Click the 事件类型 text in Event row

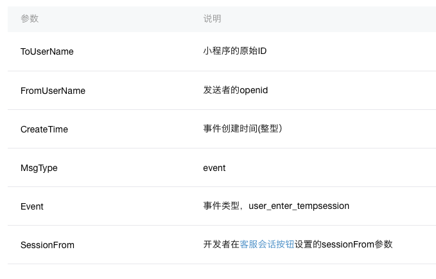[222, 206]
